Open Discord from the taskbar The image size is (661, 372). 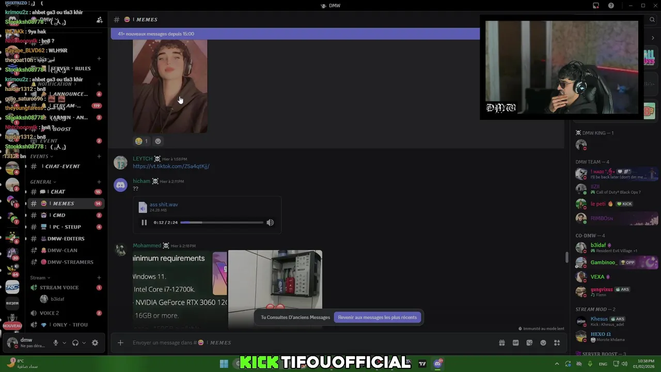pos(437,364)
